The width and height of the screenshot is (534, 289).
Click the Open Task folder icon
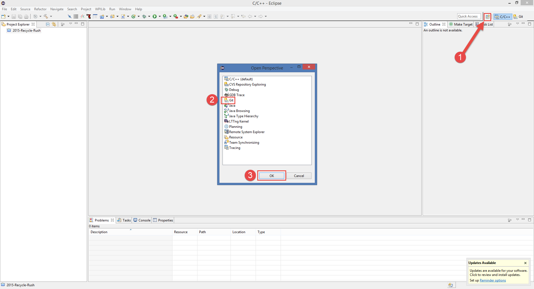tap(192, 16)
